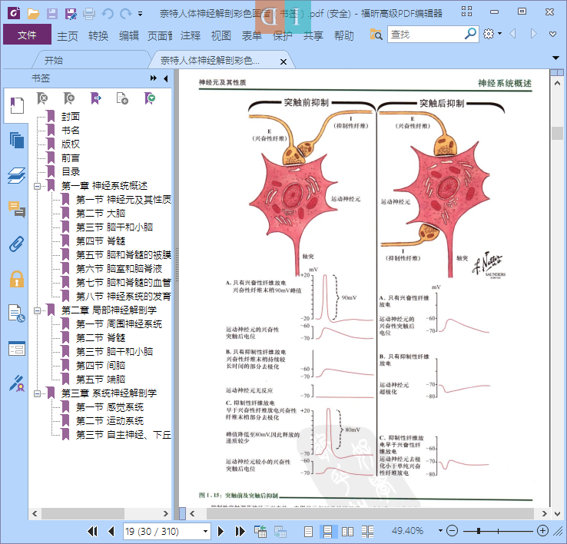Screen dimensions: 567x544
Task: Open the Security lock panel icon
Action: tap(17, 279)
